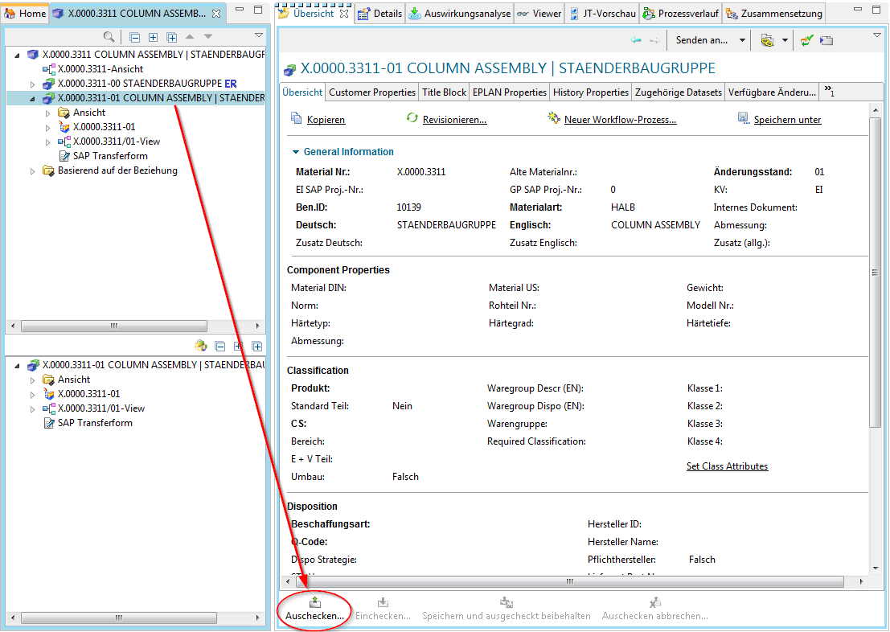Show hidden tabs via the overflow chevron
The height and width of the screenshot is (632, 890).
[829, 92]
